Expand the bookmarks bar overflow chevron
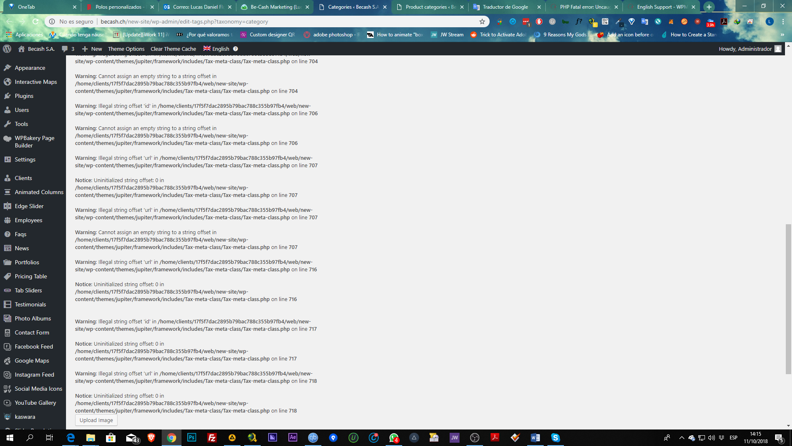 point(782,35)
